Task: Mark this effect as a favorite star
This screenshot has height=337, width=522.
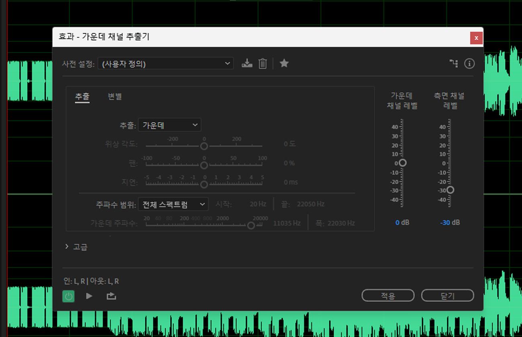Action: 284,63
